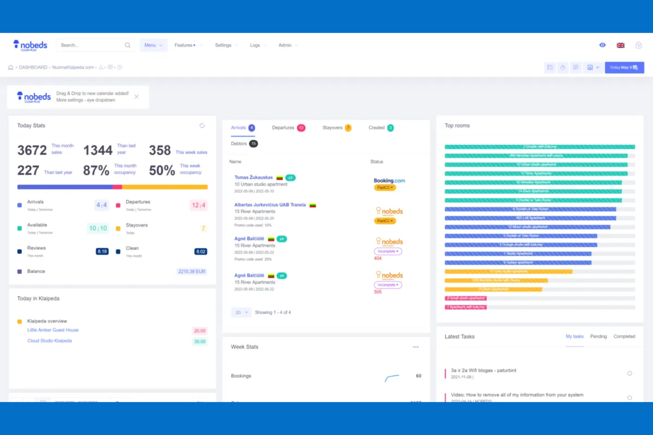This screenshot has width=653, height=435.
Task: Toggle completion on the Video task
Action: 630,397
